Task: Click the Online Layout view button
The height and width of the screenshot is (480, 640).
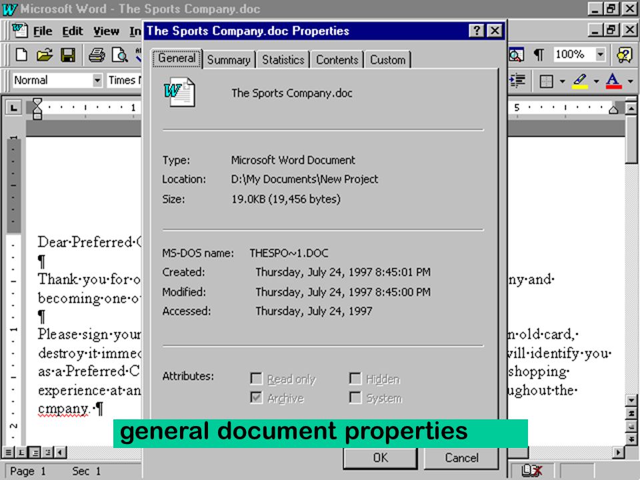Action: [21, 452]
